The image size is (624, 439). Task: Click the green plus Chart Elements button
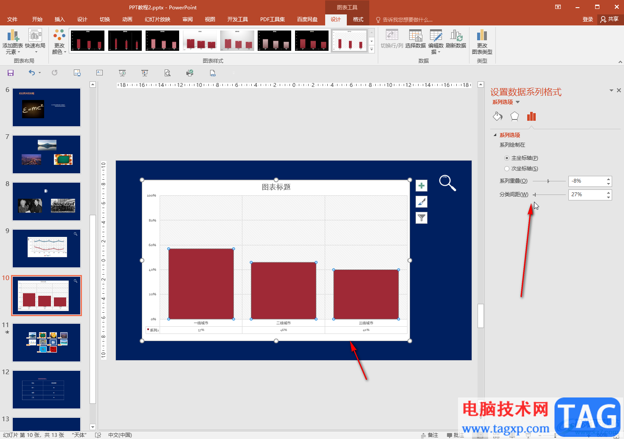pyautogui.click(x=422, y=186)
